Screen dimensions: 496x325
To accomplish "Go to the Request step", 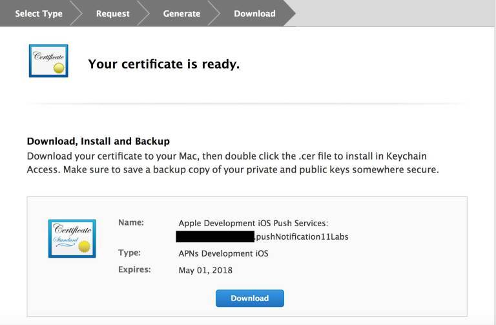I will [112, 14].
